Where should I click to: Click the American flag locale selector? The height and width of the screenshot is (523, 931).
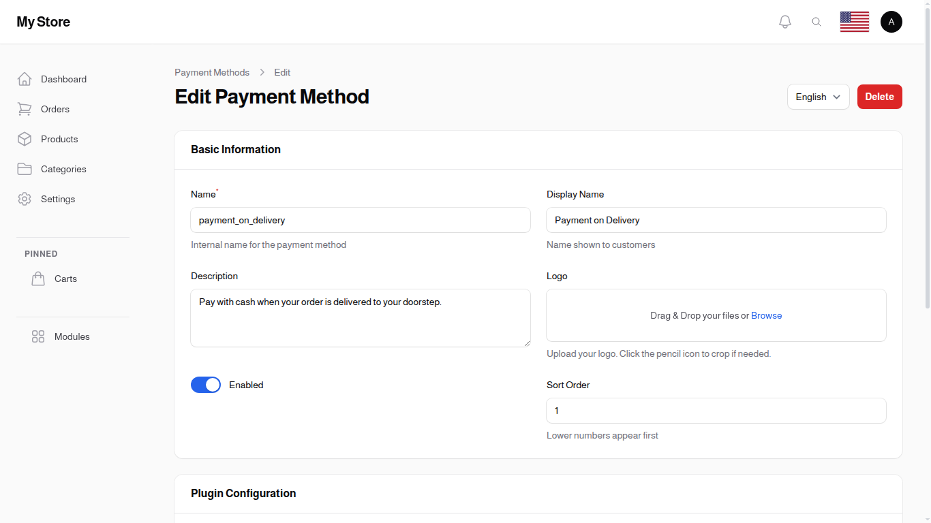click(854, 21)
